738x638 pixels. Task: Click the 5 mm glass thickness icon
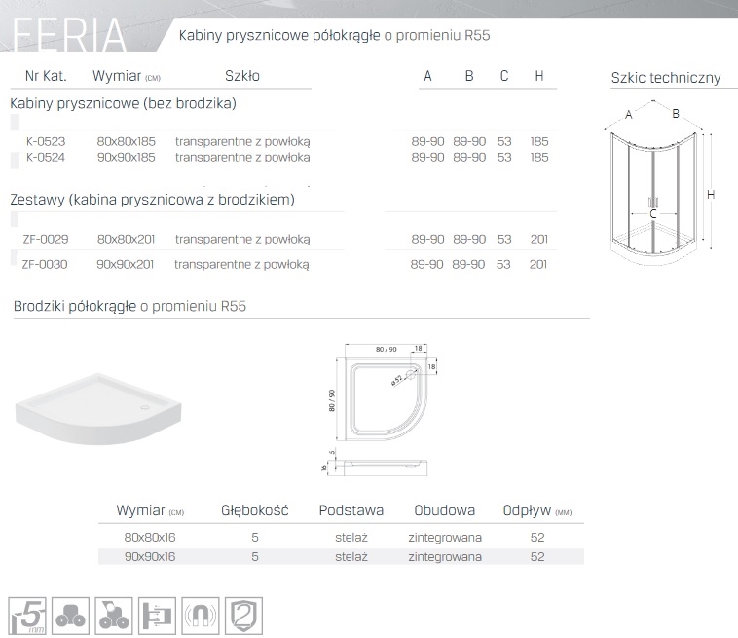pyautogui.click(x=27, y=616)
